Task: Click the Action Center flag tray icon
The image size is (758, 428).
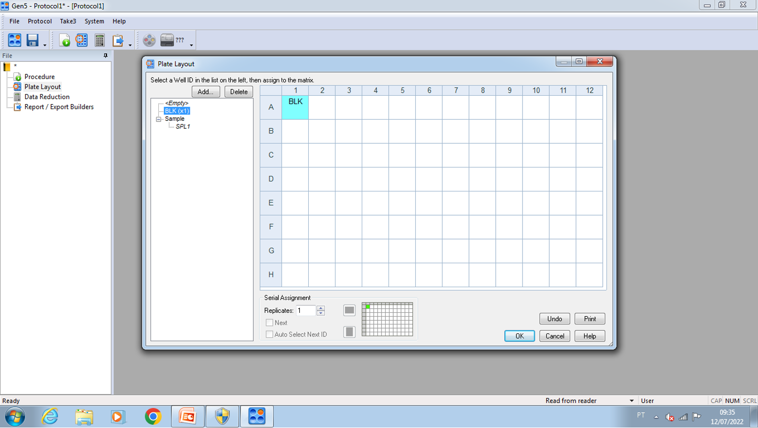Action: coord(697,416)
